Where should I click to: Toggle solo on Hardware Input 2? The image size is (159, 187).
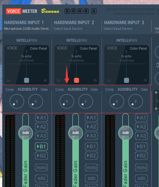(92, 178)
